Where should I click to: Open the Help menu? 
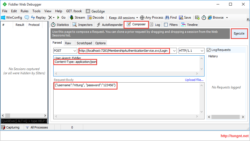pos(59,11)
